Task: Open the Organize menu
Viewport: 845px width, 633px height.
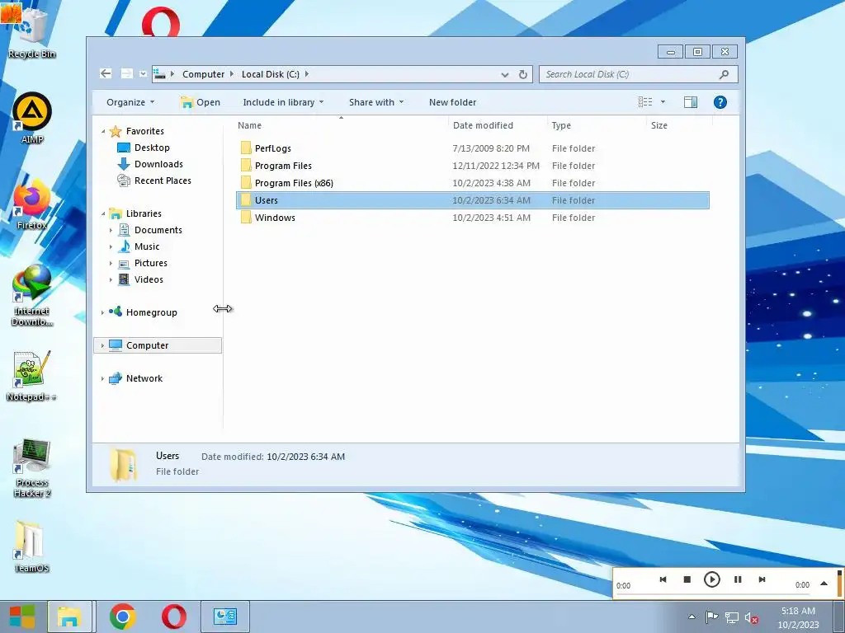Action: (130, 102)
